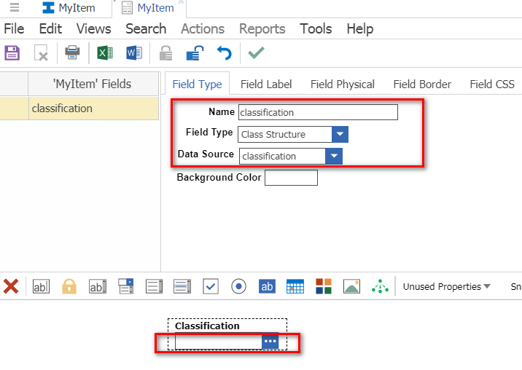Open the Data Source dropdown arrow
Image resolution: width=522 pixels, height=370 pixels.
334,156
